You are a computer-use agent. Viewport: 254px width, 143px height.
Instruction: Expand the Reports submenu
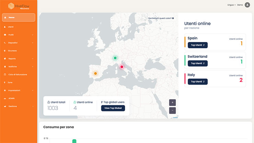(x=33, y=59)
